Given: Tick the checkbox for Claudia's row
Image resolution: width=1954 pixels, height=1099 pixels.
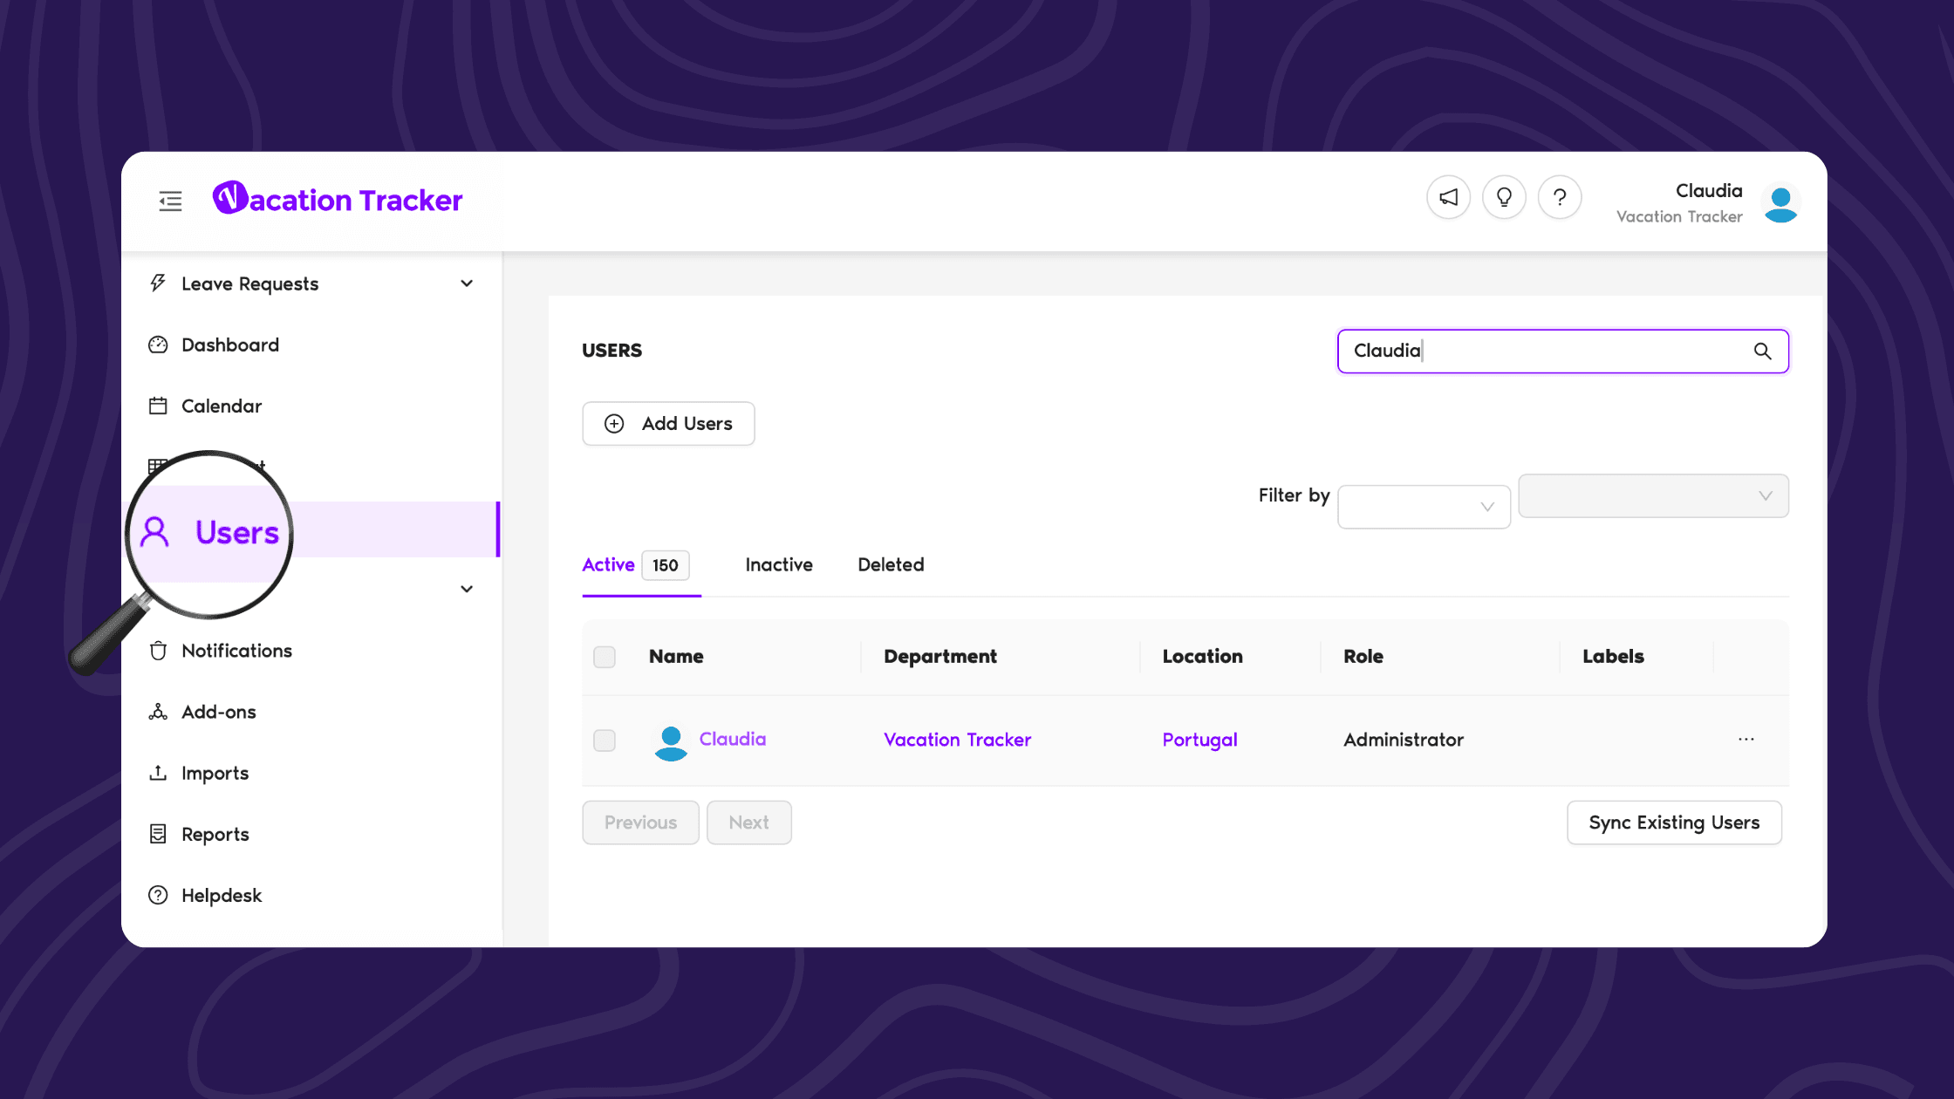Looking at the screenshot, I should [x=605, y=741].
